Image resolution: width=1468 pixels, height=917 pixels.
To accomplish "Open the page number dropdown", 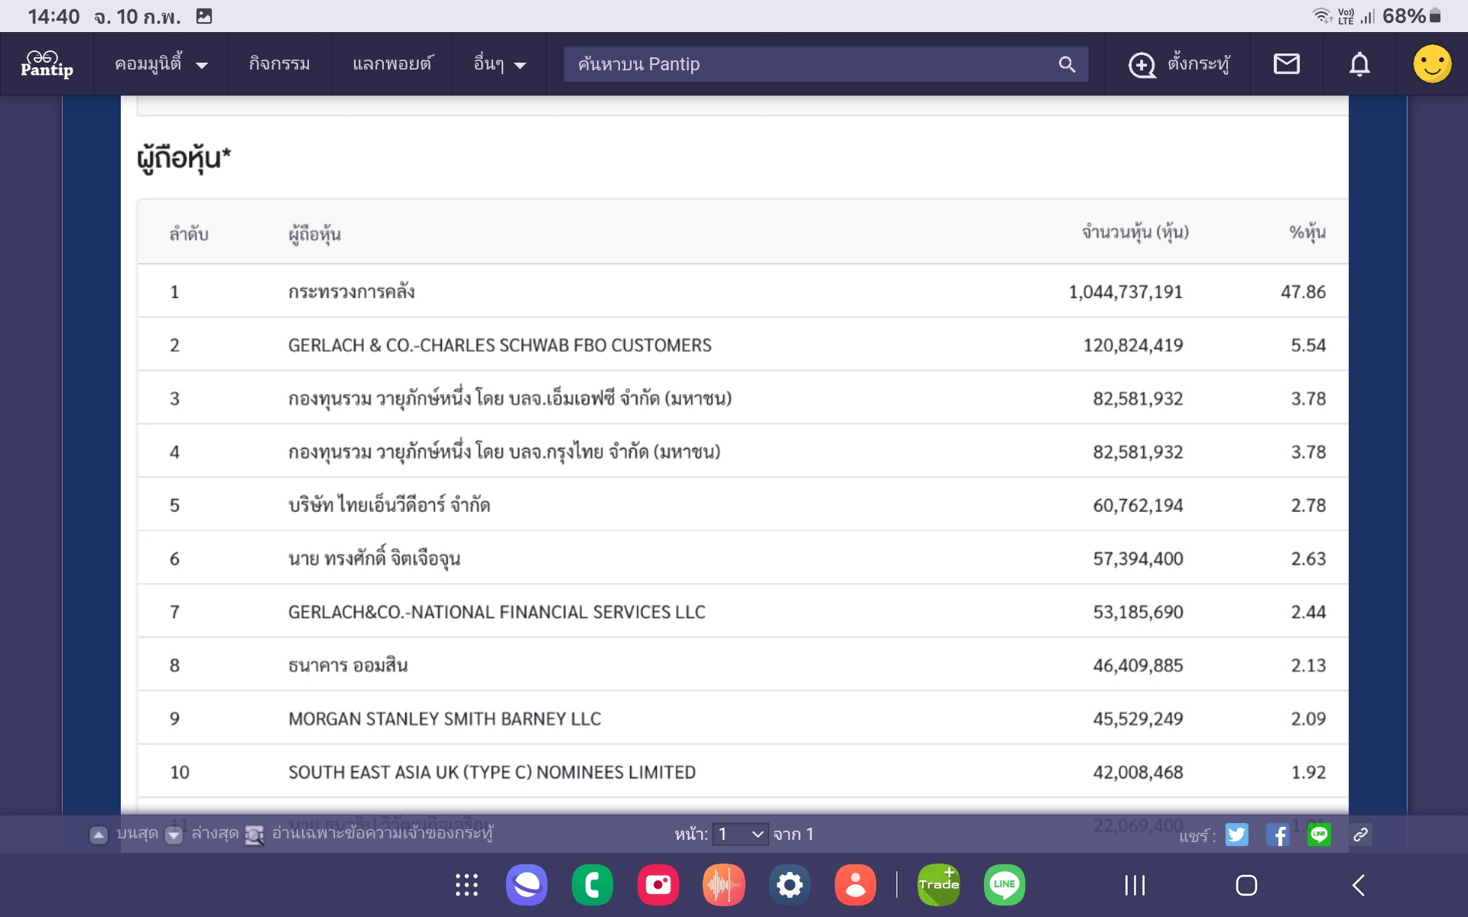I will pos(740,834).
